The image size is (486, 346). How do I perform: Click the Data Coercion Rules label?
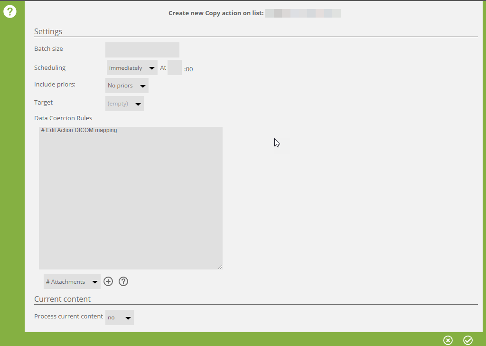tap(63, 118)
